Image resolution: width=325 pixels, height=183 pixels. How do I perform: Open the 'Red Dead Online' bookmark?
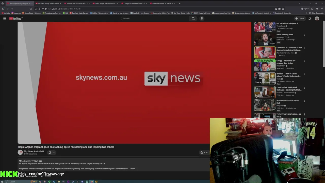181,13
